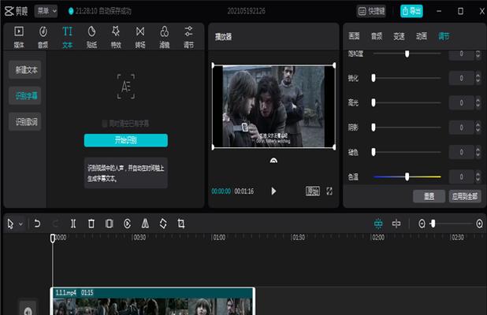Toggle timeline auto-snapping magnet icon

pyautogui.click(x=378, y=224)
